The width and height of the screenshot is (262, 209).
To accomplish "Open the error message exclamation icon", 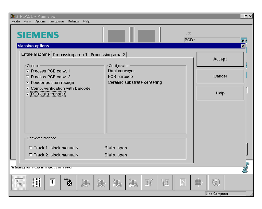I will 52,183.
